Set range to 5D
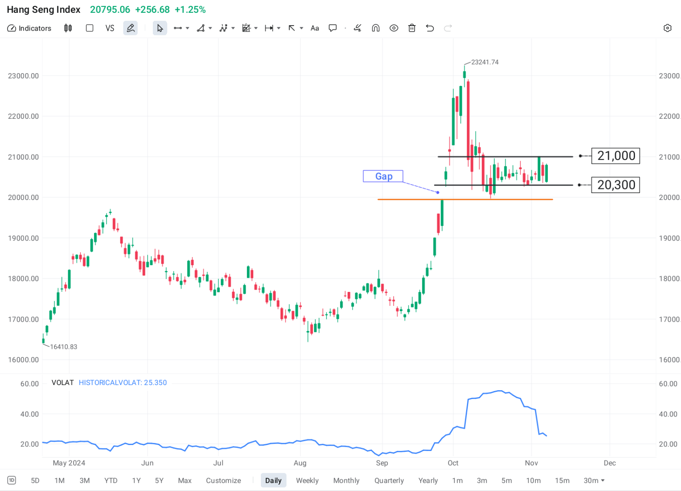The image size is (681, 491). point(35,480)
